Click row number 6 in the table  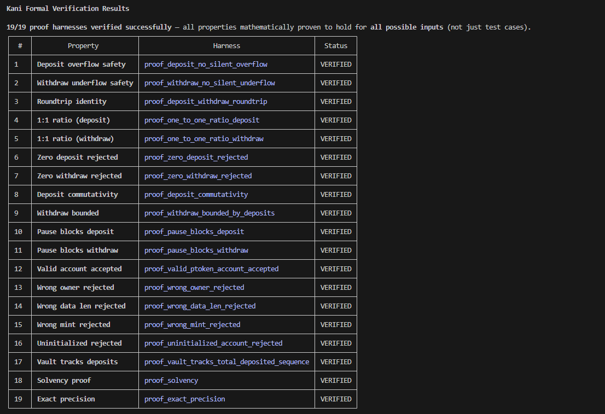tap(16, 158)
